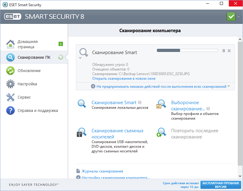Viewport: 243px width, 191px height.
Task: Click the large magnifier icon of running scan
Action: click(x=84, y=52)
